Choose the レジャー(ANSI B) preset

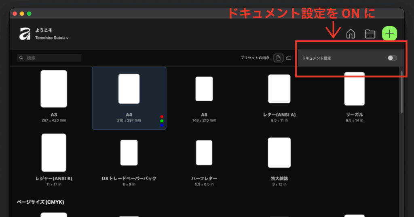54,153
